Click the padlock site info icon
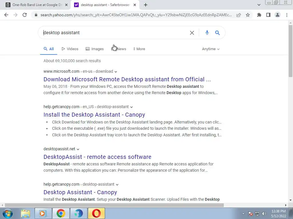293x219 pixels. point(36,15)
